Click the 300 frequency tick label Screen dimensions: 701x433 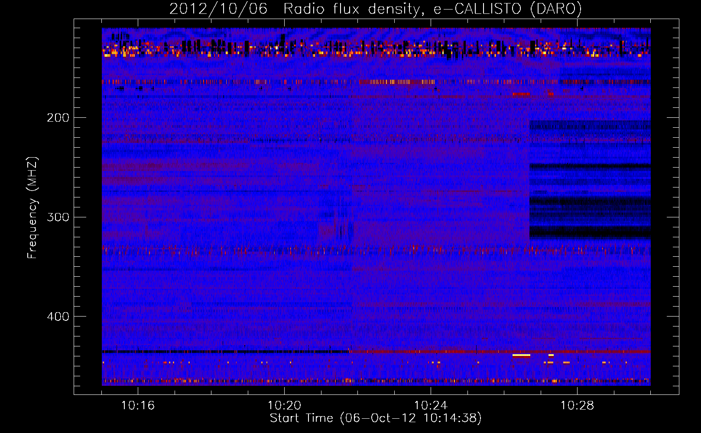58,217
